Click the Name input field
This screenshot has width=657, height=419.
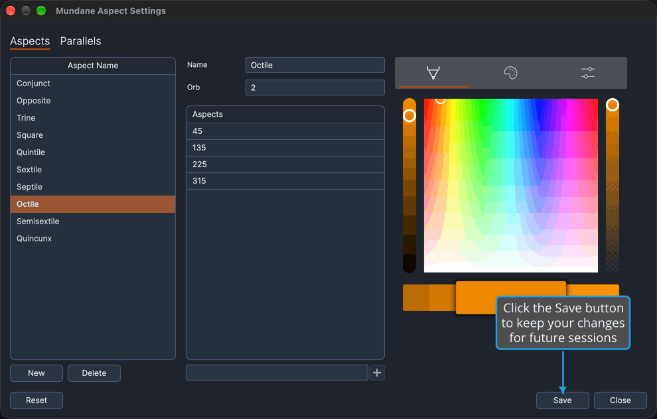tap(315, 65)
